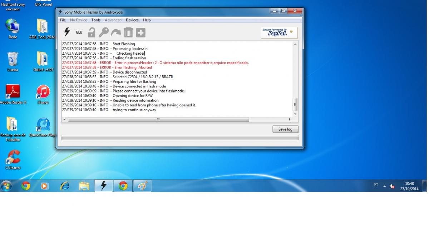Screen dimensions: 429x241
Task: Open the No Device menu
Action: 79,20
